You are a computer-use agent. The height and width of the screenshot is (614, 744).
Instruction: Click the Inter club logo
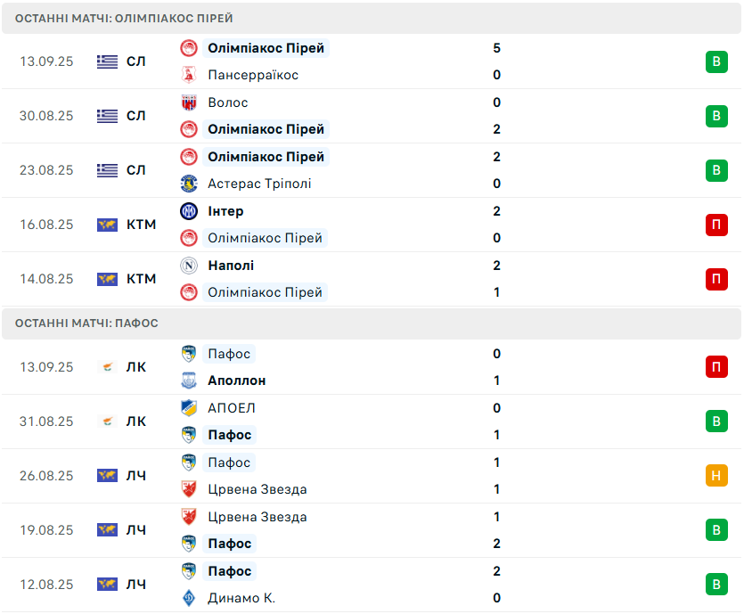(x=189, y=211)
